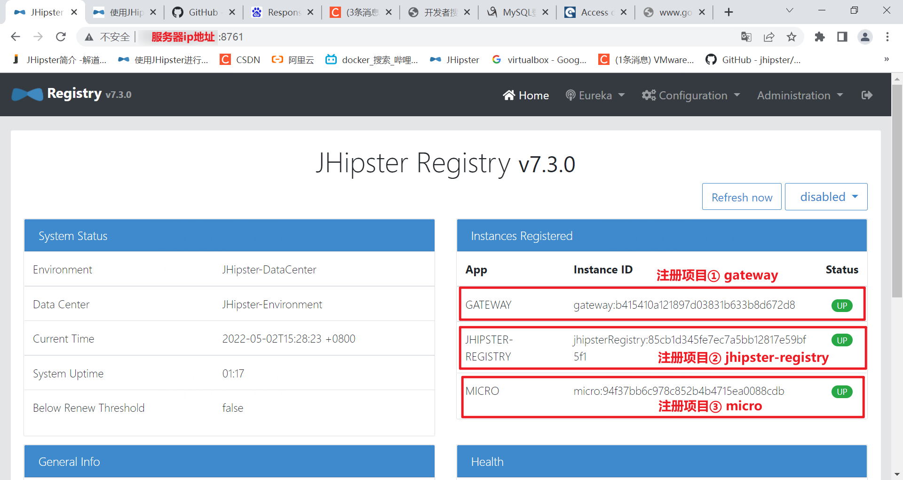This screenshot has width=903, height=480.
Task: Open the CSDN bookmark
Action: tap(240, 60)
